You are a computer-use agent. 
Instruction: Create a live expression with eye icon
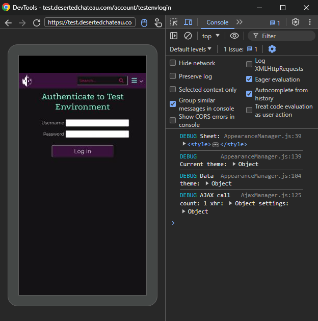234,36
